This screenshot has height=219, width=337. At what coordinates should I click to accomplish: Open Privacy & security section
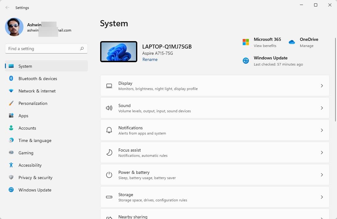[46, 178]
